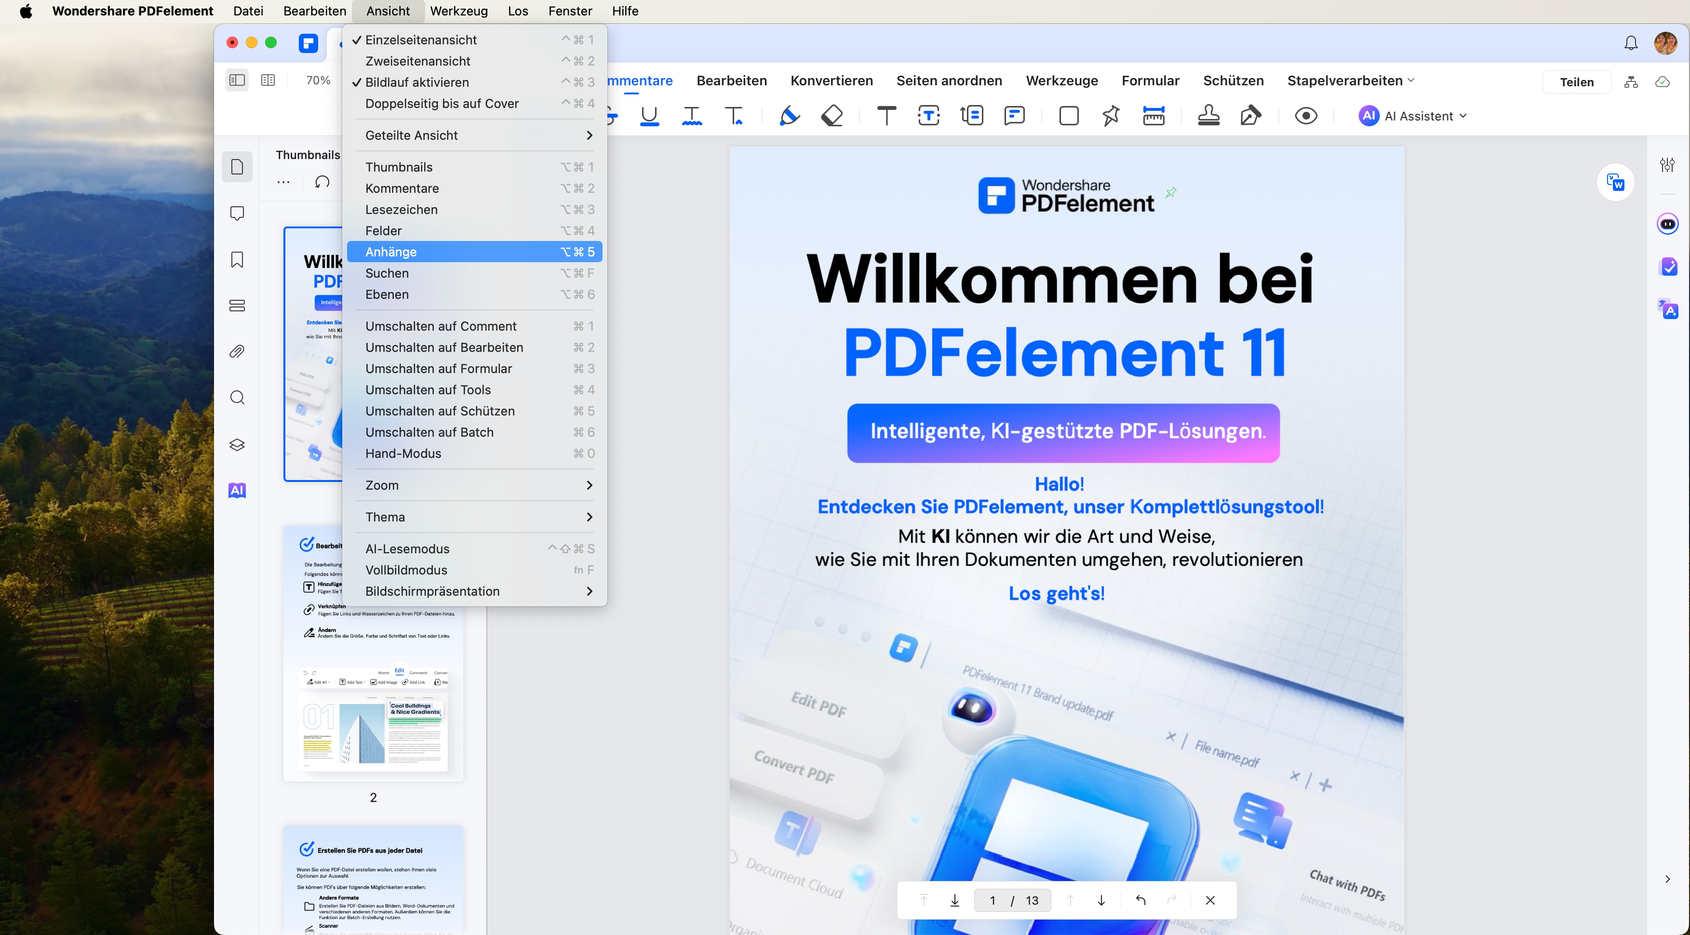Select the Text box tool

tap(928, 116)
